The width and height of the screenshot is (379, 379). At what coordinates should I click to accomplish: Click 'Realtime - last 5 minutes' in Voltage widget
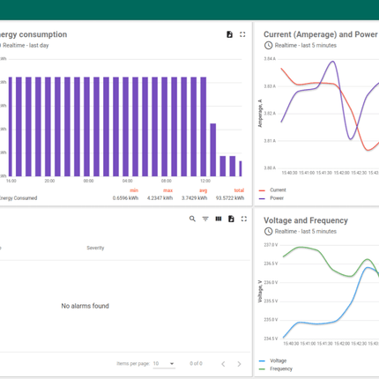(x=306, y=231)
